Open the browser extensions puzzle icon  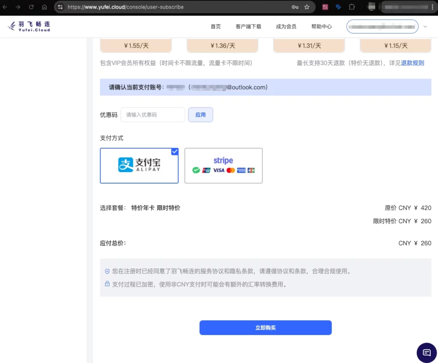(x=352, y=7)
